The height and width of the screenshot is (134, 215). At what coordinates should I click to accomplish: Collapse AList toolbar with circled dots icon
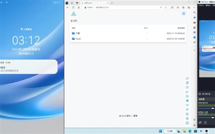pyautogui.click(x=187, y=123)
